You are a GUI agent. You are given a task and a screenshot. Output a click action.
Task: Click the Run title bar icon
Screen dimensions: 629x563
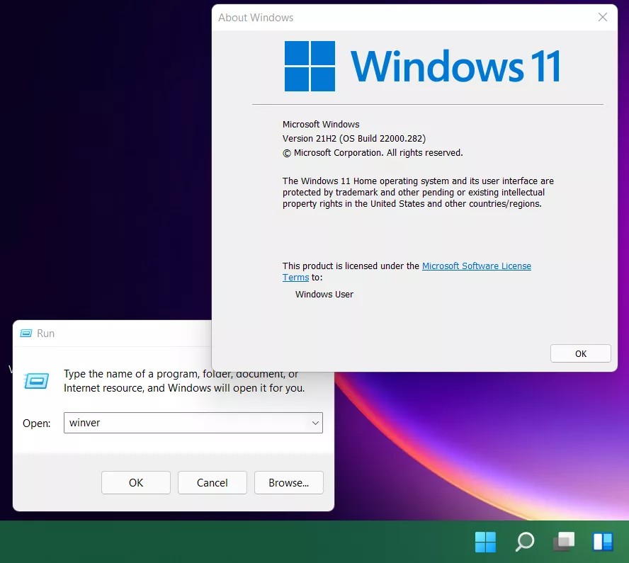point(26,334)
